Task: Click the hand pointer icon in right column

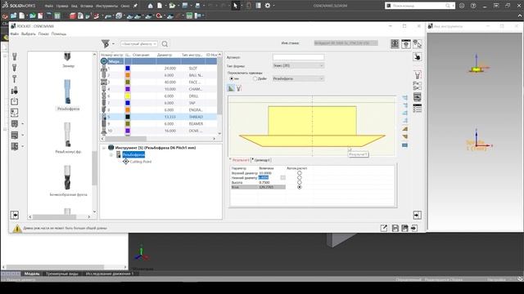Action: coord(417,57)
